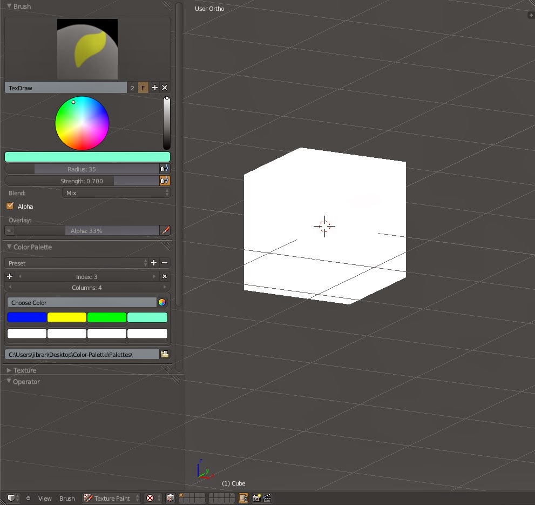The height and width of the screenshot is (505, 535).
Task: Click the brush icon on the Overlay Alpha row
Action: pos(165,230)
